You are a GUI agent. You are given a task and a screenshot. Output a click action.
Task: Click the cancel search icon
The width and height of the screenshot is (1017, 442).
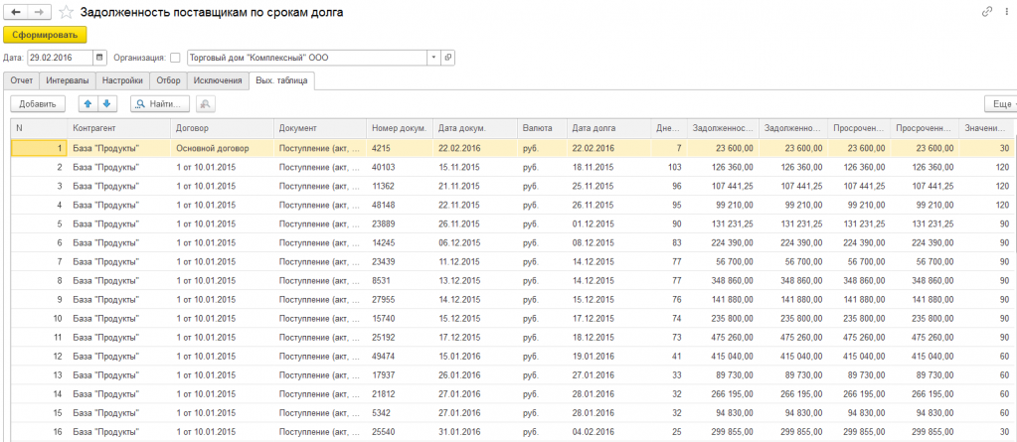pyautogui.click(x=206, y=103)
